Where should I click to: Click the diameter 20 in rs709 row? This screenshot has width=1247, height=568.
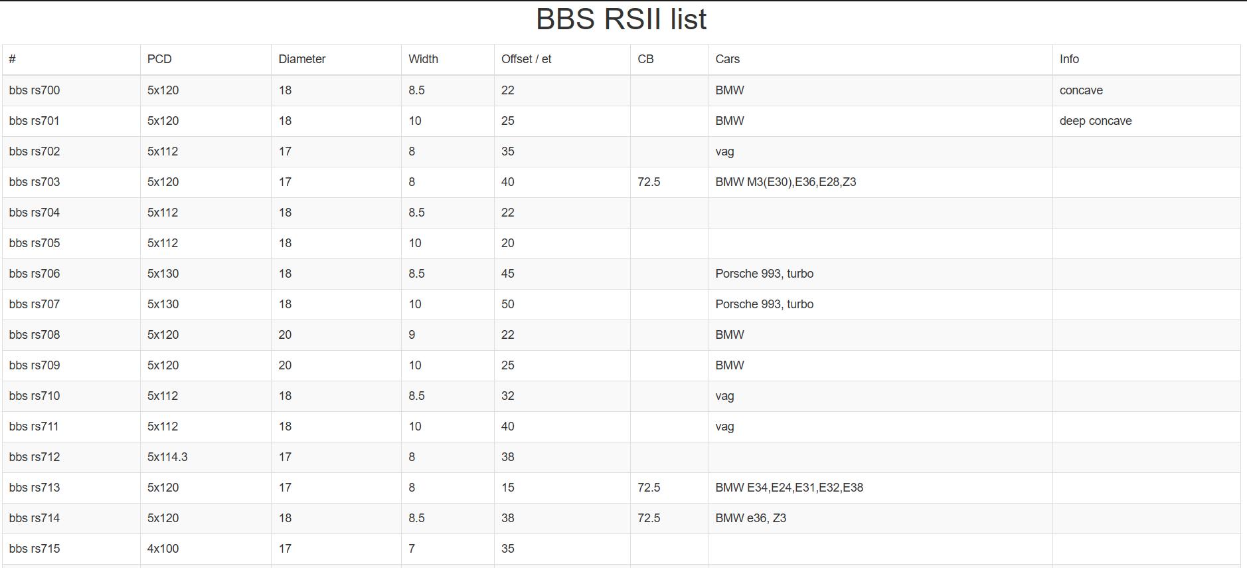pyautogui.click(x=336, y=365)
